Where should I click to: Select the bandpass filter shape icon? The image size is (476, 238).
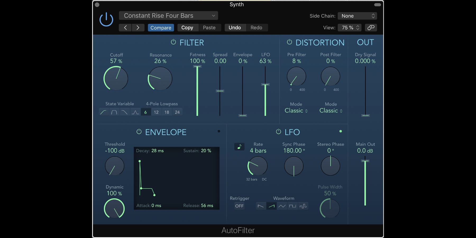click(x=114, y=112)
